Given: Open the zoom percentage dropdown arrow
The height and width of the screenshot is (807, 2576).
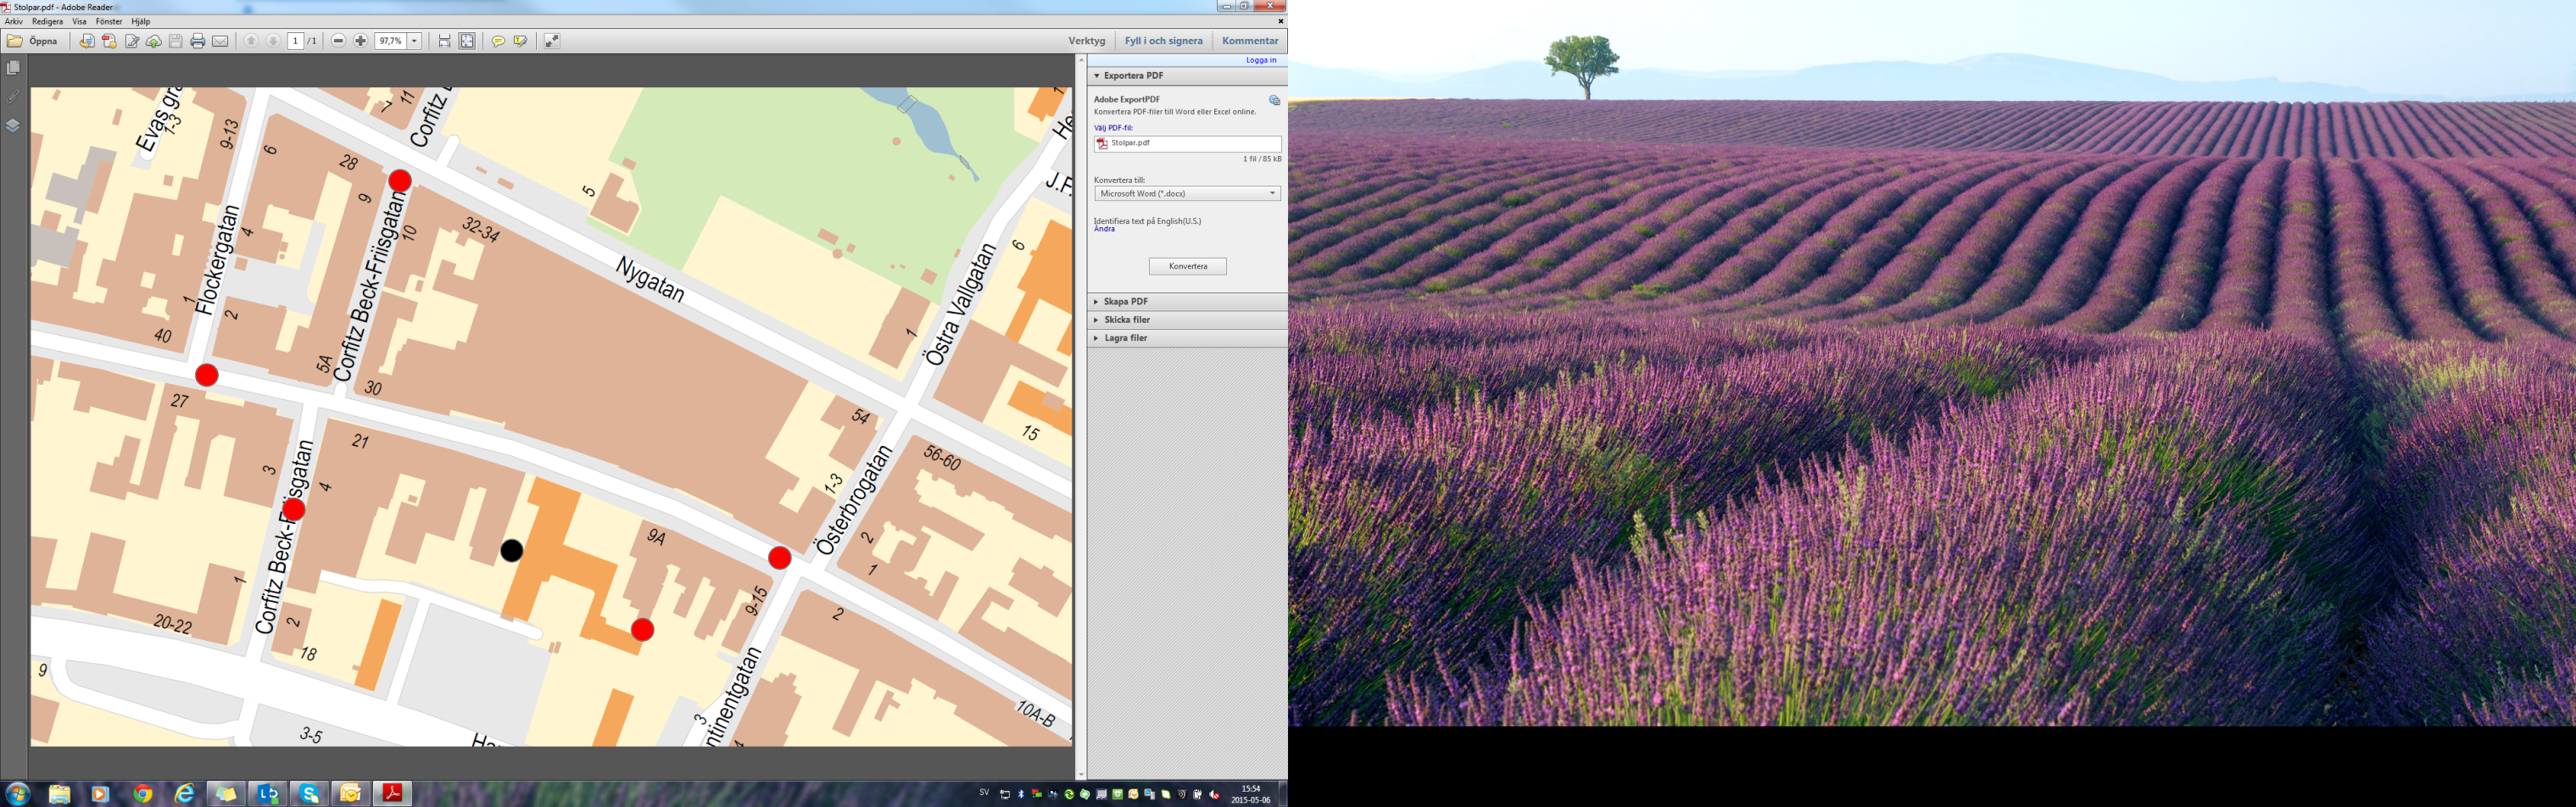Looking at the screenshot, I should 414,41.
